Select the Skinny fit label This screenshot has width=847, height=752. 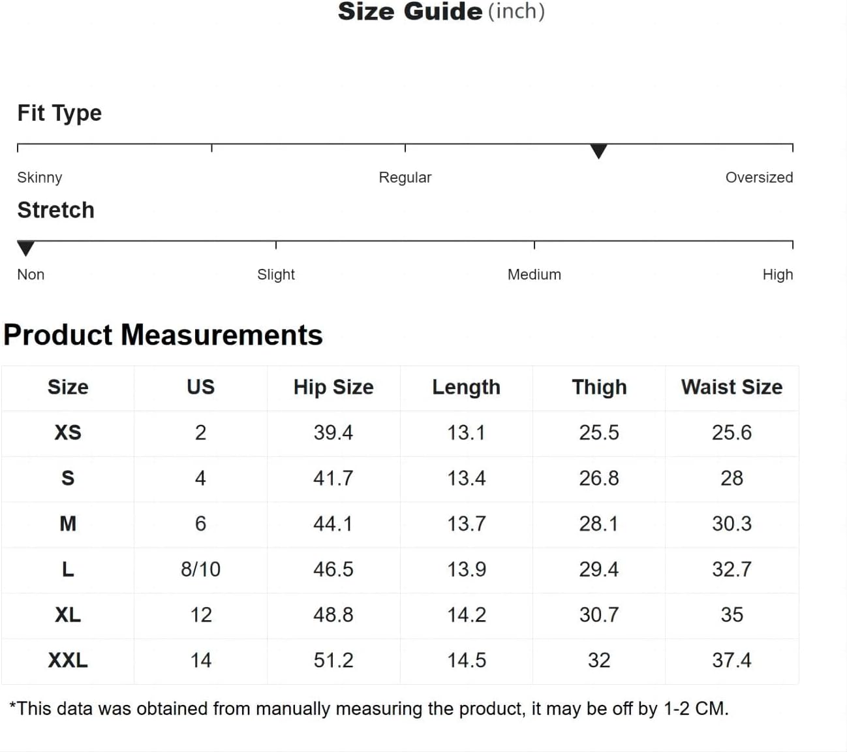(39, 178)
